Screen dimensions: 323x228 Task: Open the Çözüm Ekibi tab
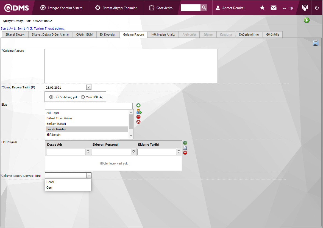coord(84,34)
